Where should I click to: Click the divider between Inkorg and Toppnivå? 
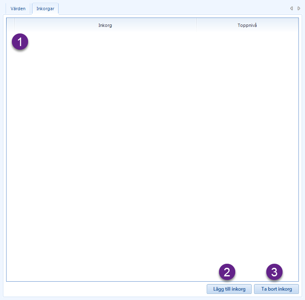196,25
